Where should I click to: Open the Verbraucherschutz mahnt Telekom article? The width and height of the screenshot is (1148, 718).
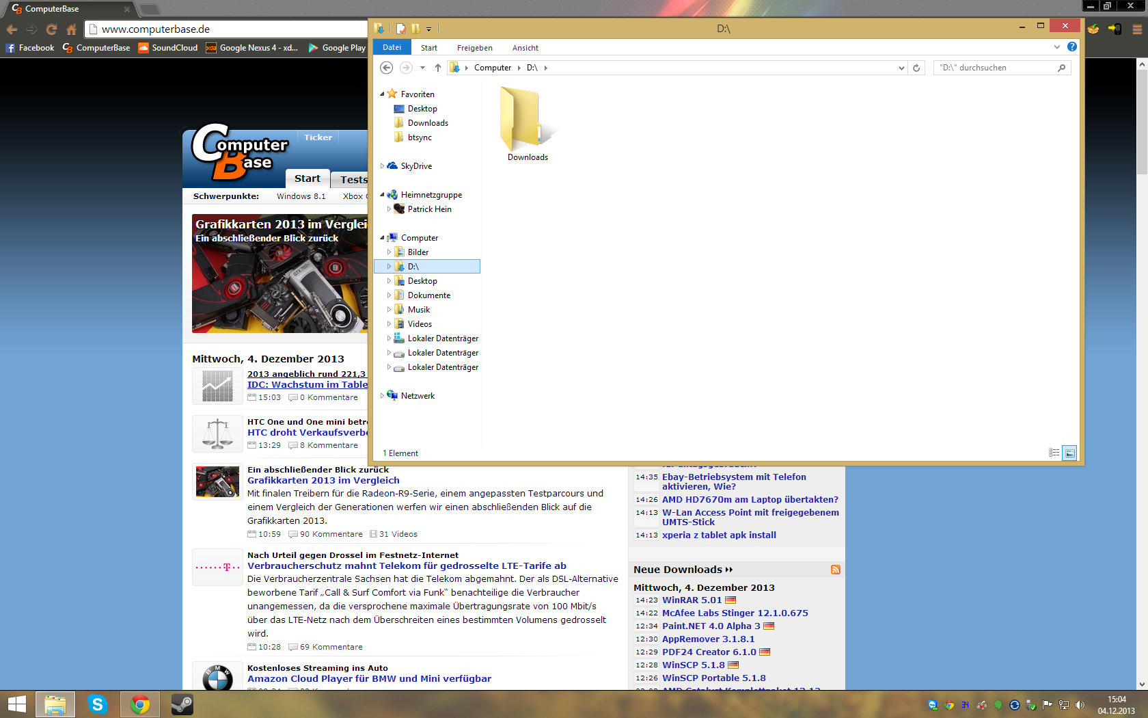[x=407, y=566]
